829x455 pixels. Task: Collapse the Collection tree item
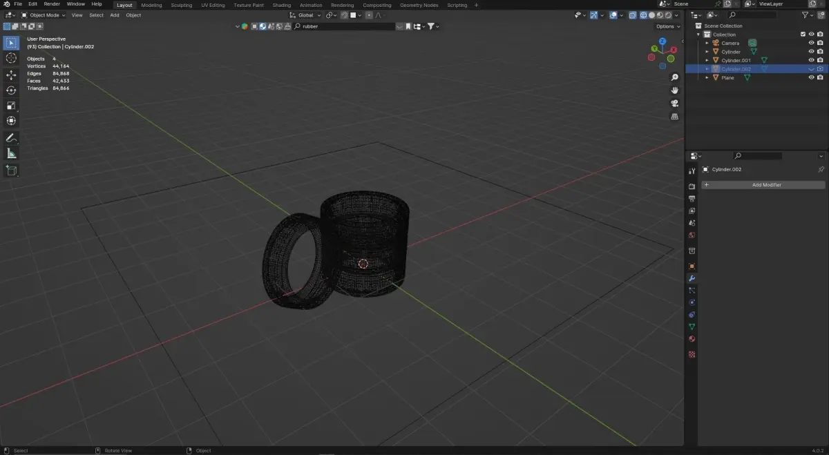[698, 35]
